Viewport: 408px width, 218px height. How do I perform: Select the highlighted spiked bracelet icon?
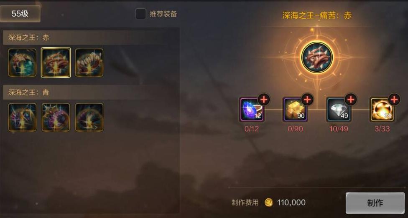(x=56, y=63)
